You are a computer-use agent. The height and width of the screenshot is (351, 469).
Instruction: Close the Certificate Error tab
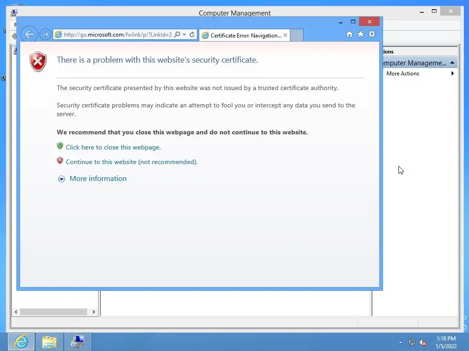[x=285, y=35]
